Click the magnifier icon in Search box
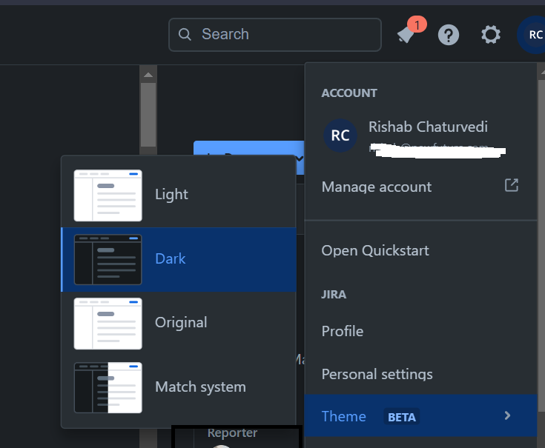This screenshot has width=545, height=448. tap(185, 35)
